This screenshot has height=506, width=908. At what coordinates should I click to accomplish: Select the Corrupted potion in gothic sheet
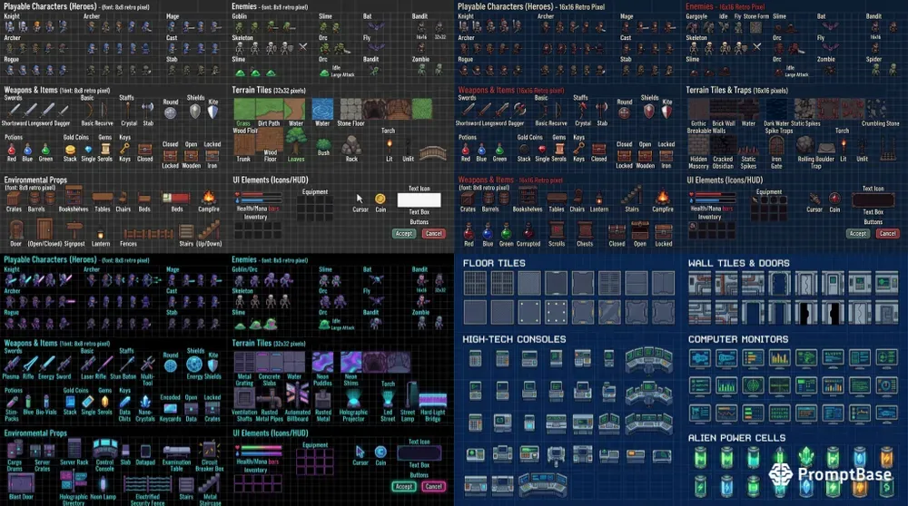coord(528,232)
